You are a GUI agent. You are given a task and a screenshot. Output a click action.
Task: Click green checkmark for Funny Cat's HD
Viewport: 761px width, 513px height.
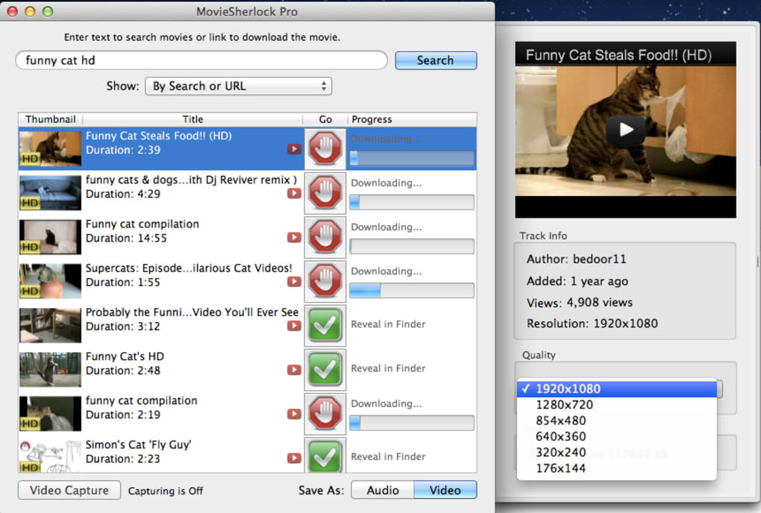[325, 370]
